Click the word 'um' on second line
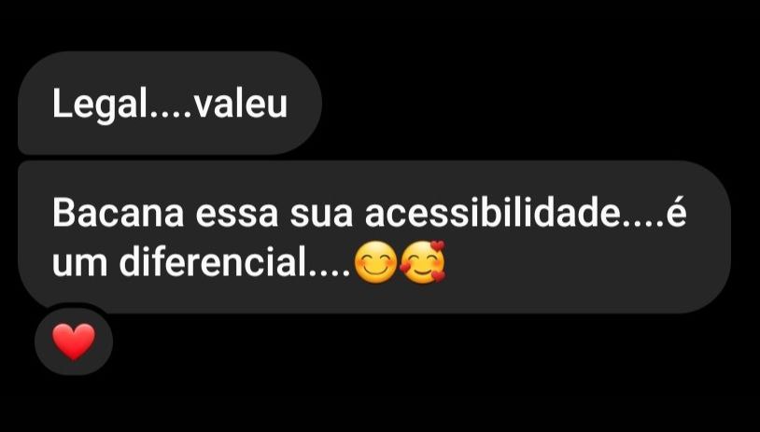This screenshot has width=760, height=432. [x=80, y=265]
